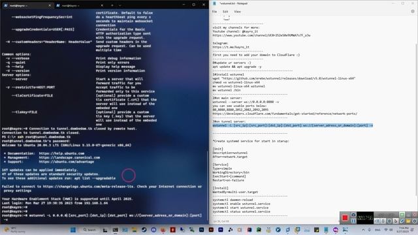
Task: Click the telegram t.me link text
Action: [x=231, y=47]
